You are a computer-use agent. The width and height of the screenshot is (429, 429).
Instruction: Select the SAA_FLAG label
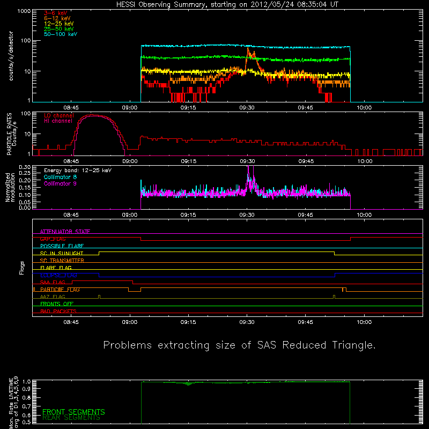(x=53, y=282)
